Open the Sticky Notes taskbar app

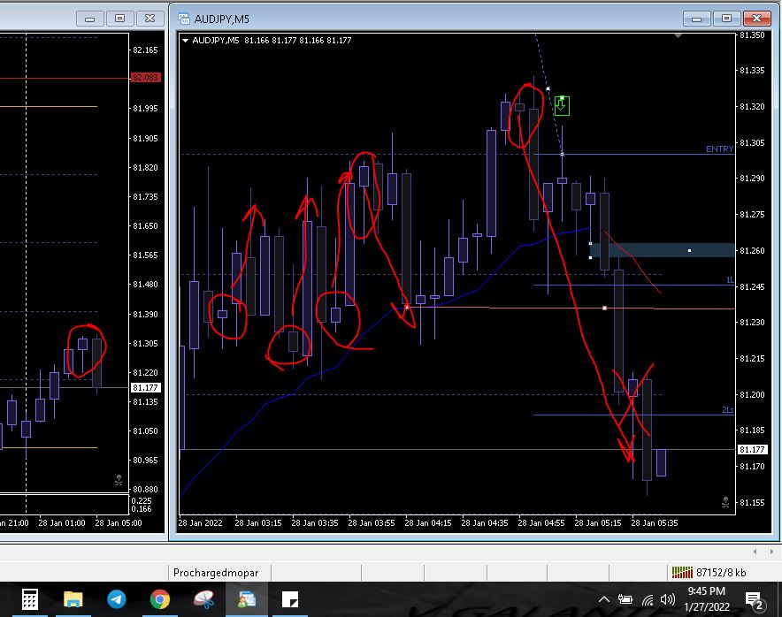(290, 599)
